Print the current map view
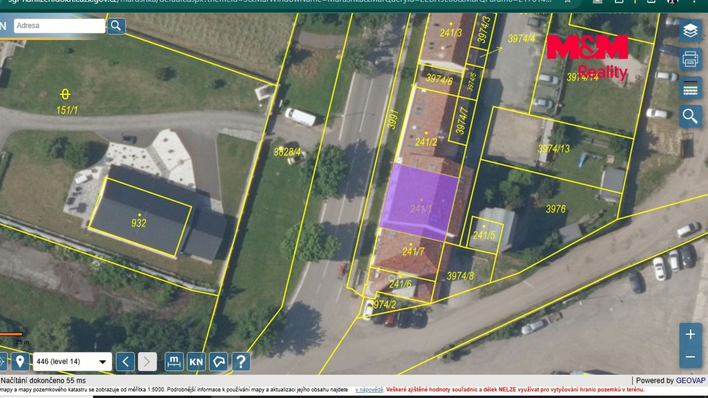 tap(691, 59)
